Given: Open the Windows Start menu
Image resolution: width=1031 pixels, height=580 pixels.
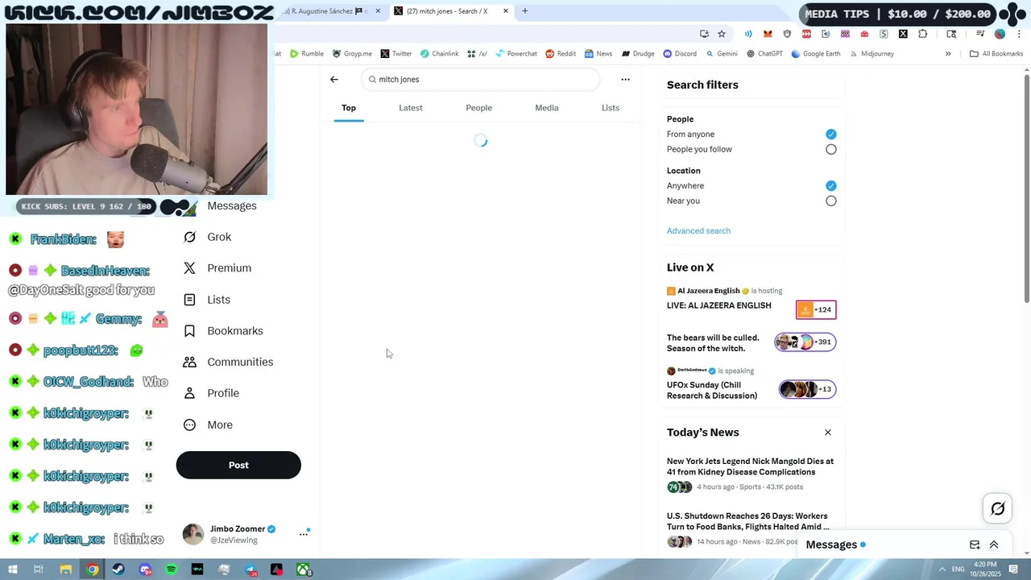Looking at the screenshot, I should [x=13, y=570].
